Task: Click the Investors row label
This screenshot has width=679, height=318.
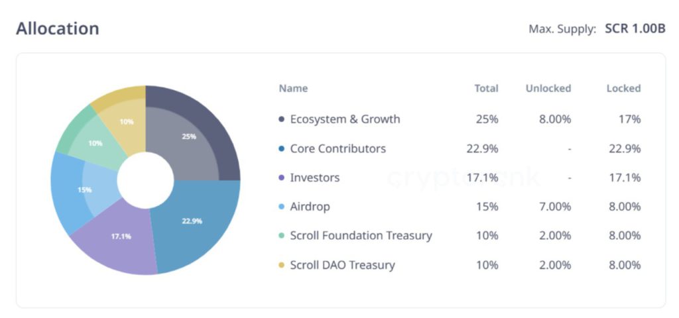Action: pos(314,178)
